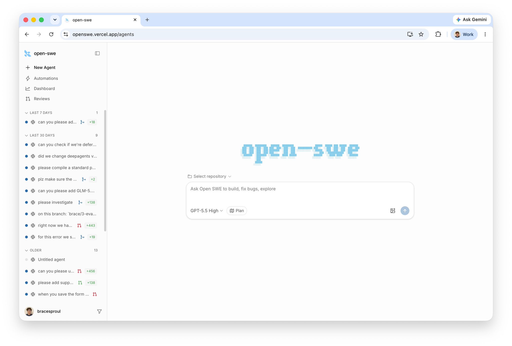Reload the page with the refresh icon
The image size is (512, 346).
pos(51,34)
